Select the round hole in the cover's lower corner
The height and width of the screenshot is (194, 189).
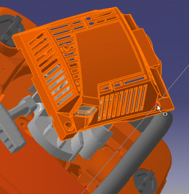pyautogui.click(x=68, y=126)
